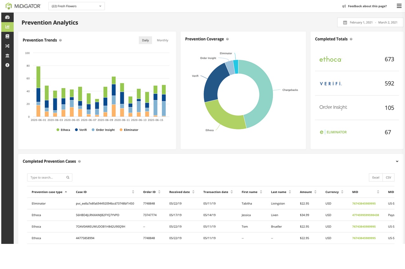Sort by Order ID column
This screenshot has height=269, width=405.
tap(152, 192)
